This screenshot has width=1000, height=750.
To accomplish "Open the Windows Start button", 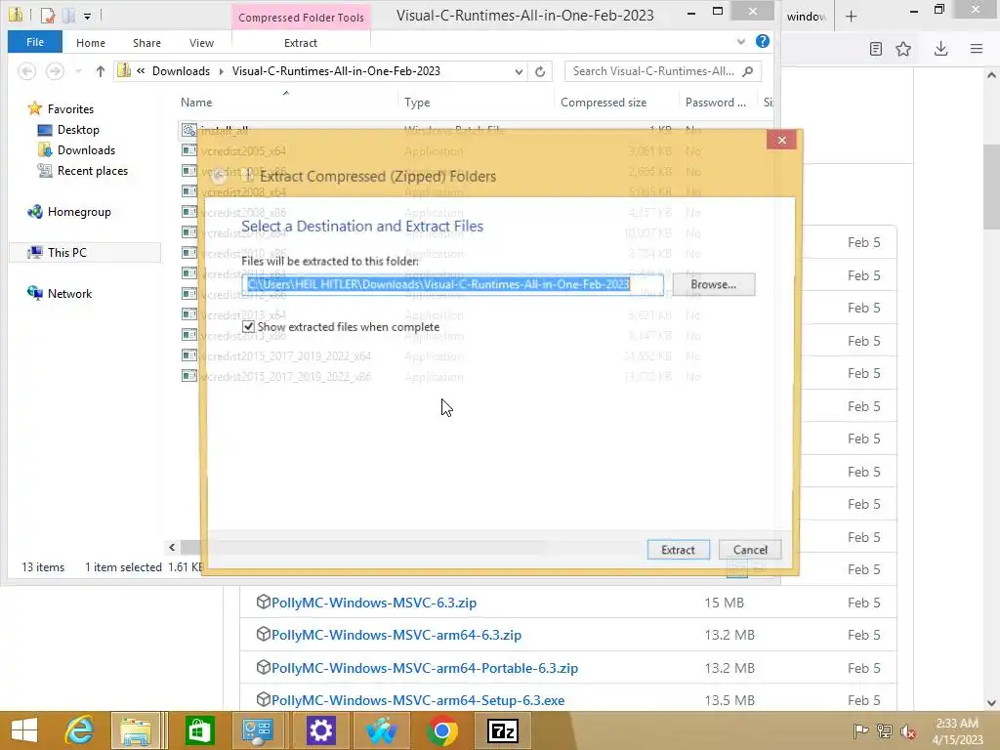I will (24, 730).
